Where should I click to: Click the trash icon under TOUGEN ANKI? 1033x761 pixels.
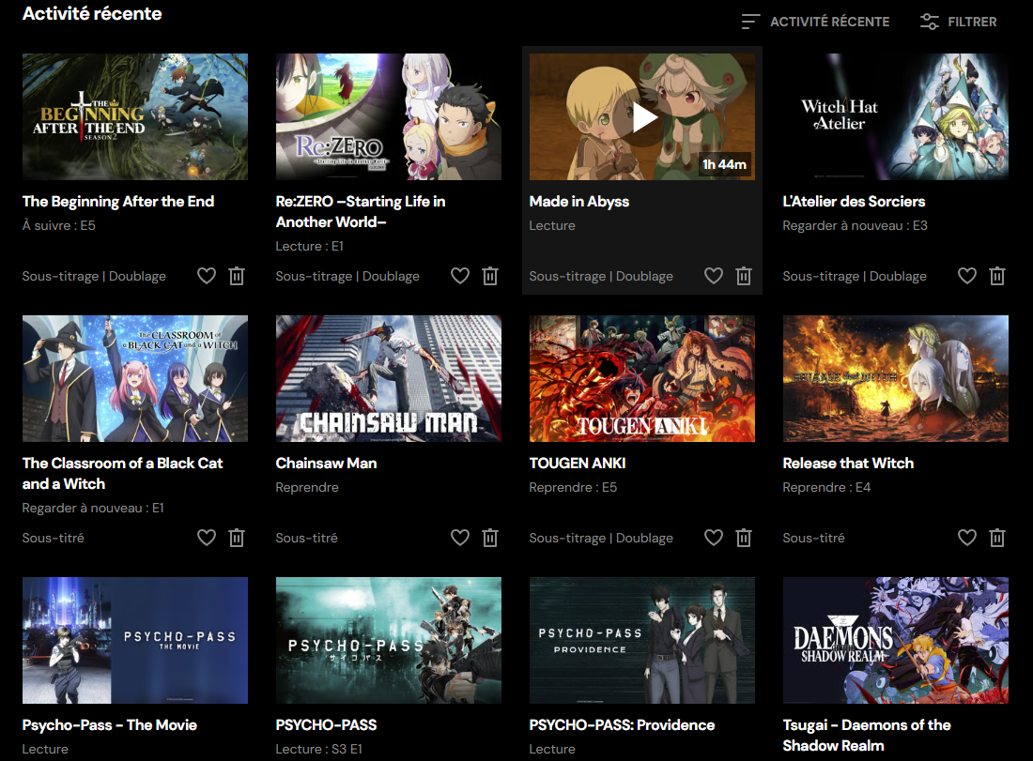click(x=744, y=538)
